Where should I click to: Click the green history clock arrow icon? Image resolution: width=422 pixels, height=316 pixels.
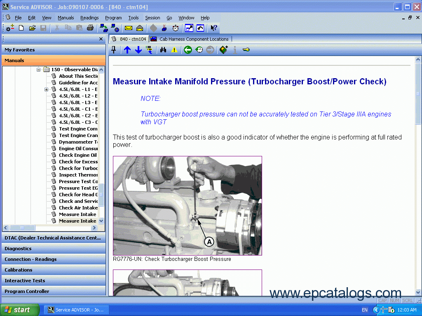[x=199, y=50]
